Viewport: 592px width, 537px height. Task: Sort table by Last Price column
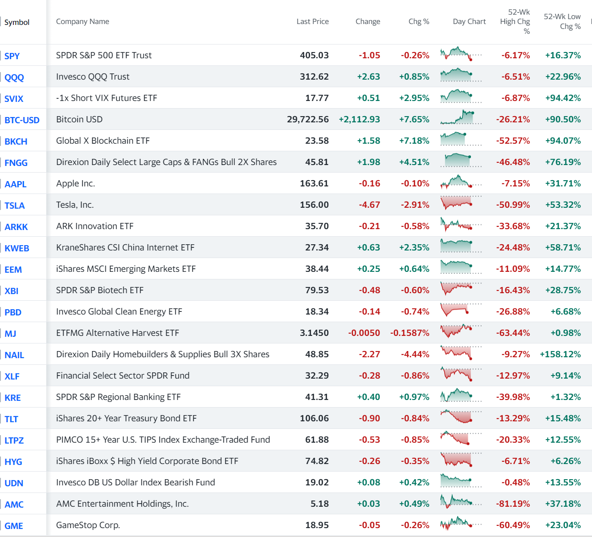(312, 21)
